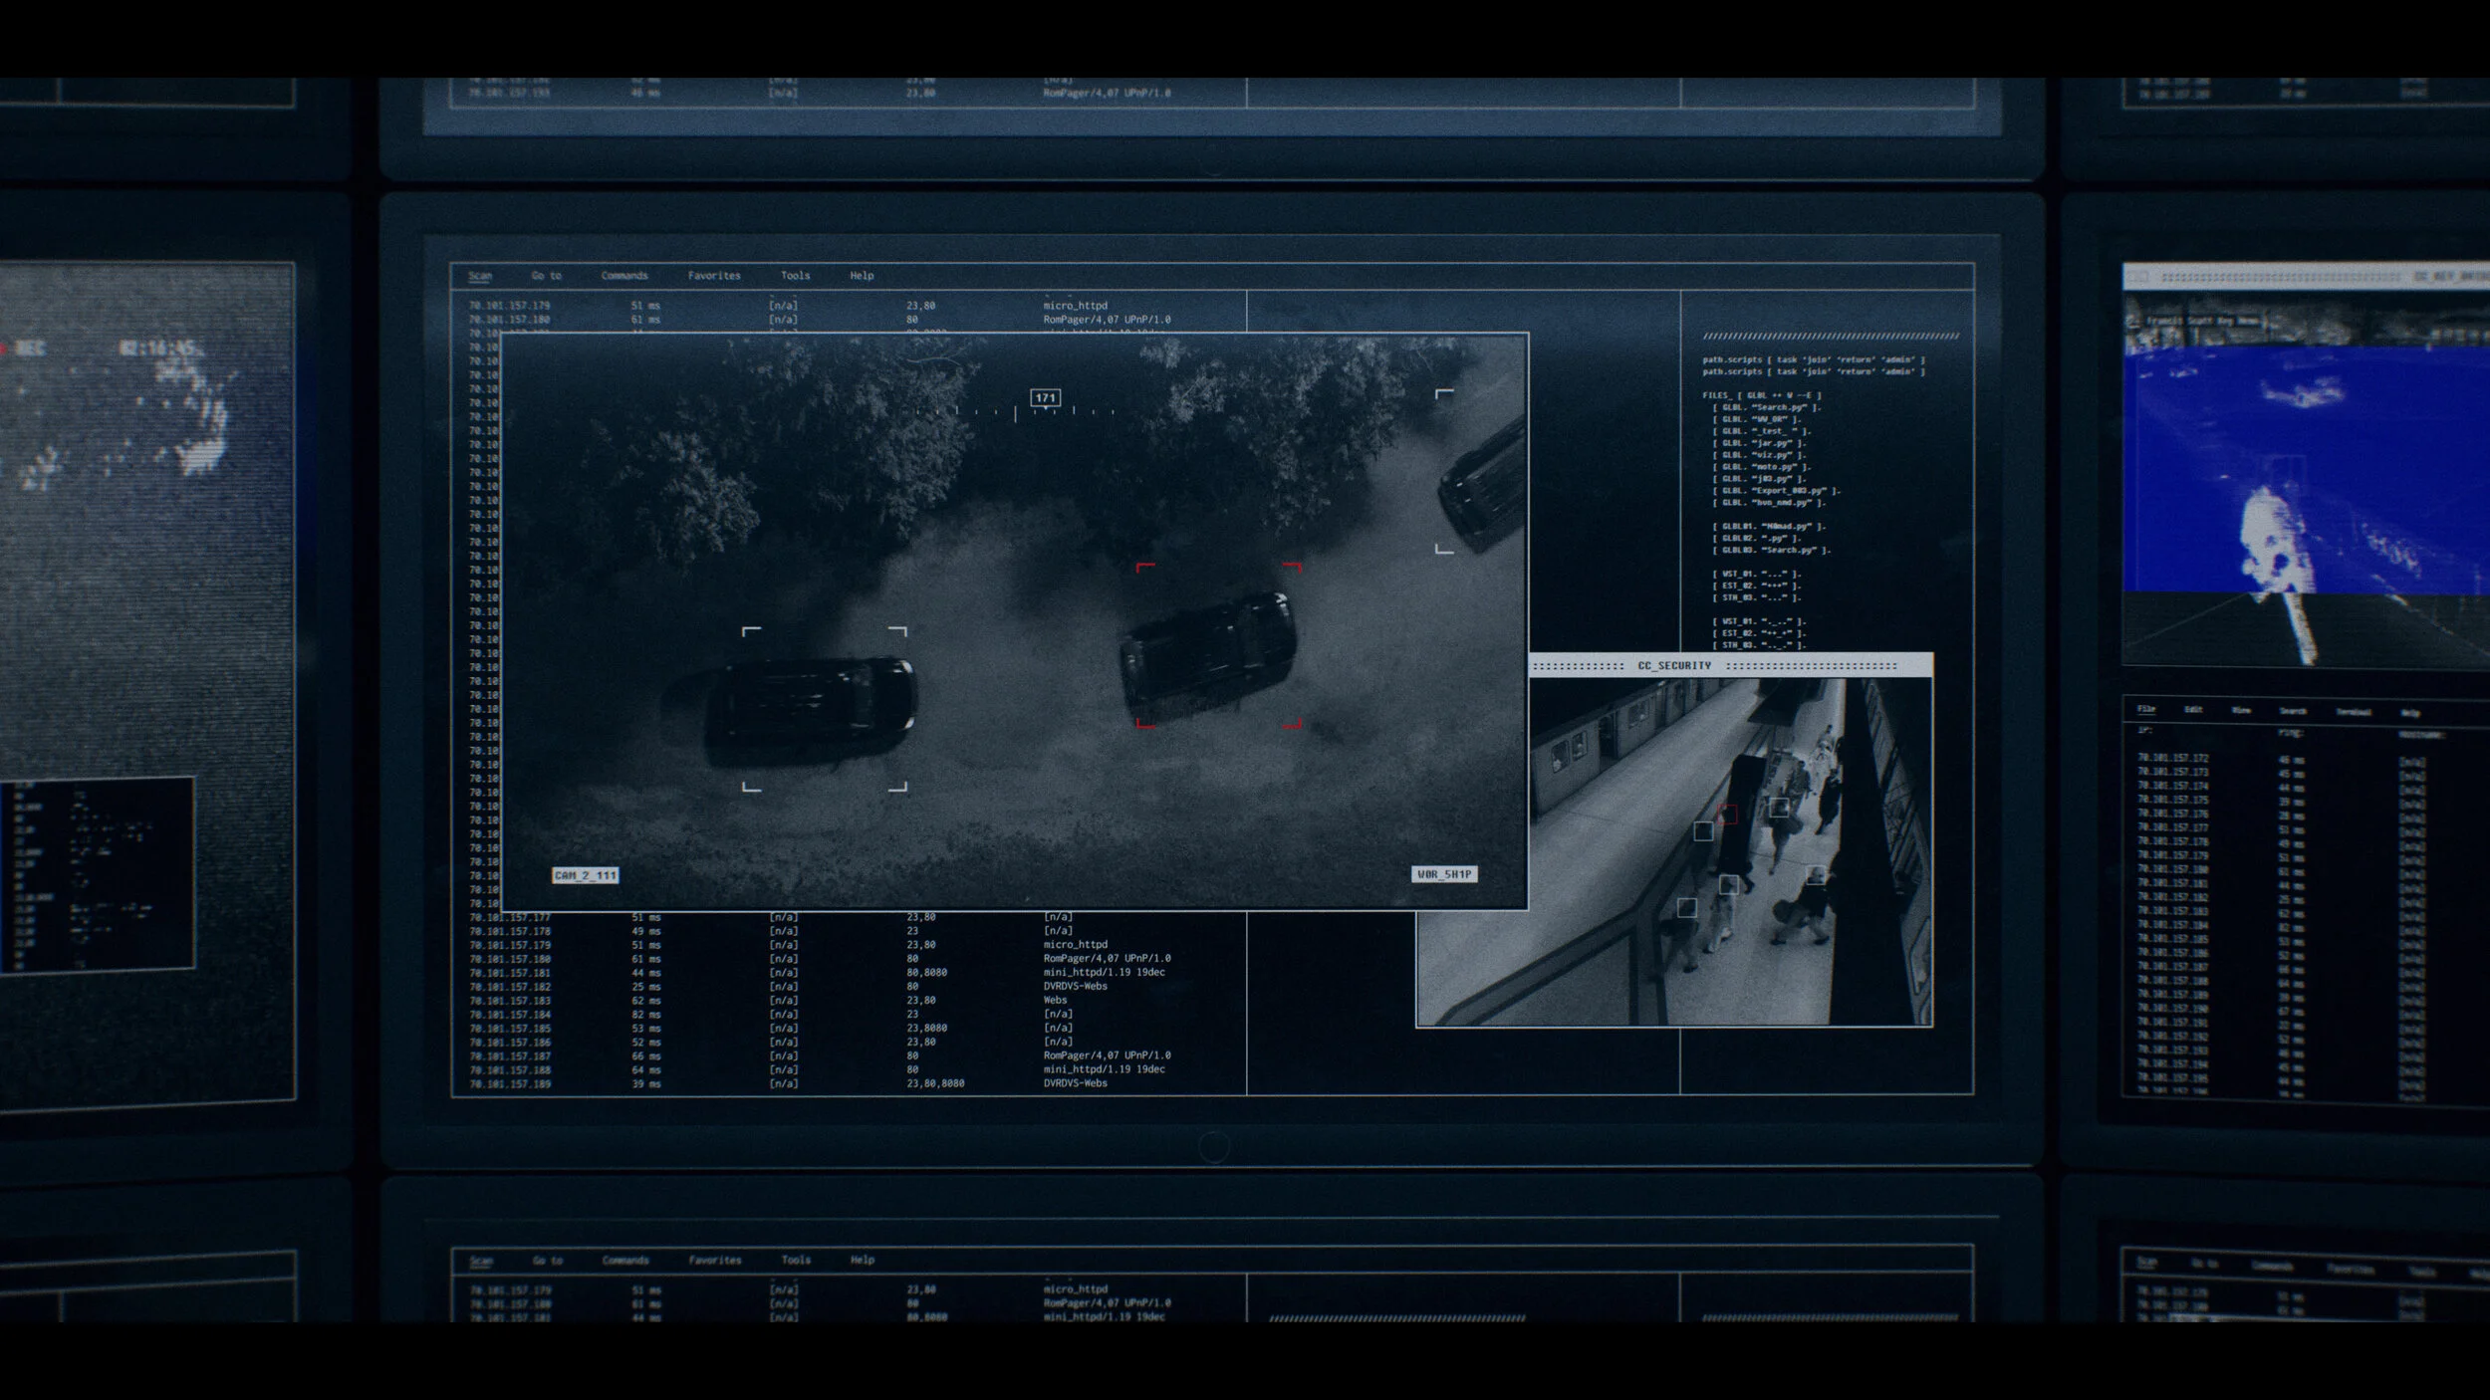The height and width of the screenshot is (1400, 2490).
Task: Click the CC_SECURITY window title bar
Action: tap(1731, 665)
